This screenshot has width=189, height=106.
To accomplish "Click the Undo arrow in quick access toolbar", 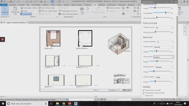I will pos(18,1).
